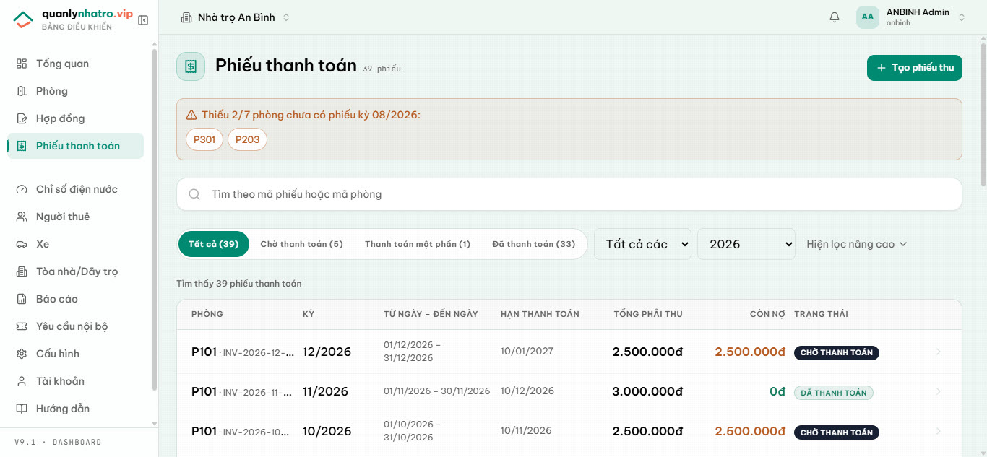
Task: Open Phòng door icon in sidebar
Action: click(22, 91)
